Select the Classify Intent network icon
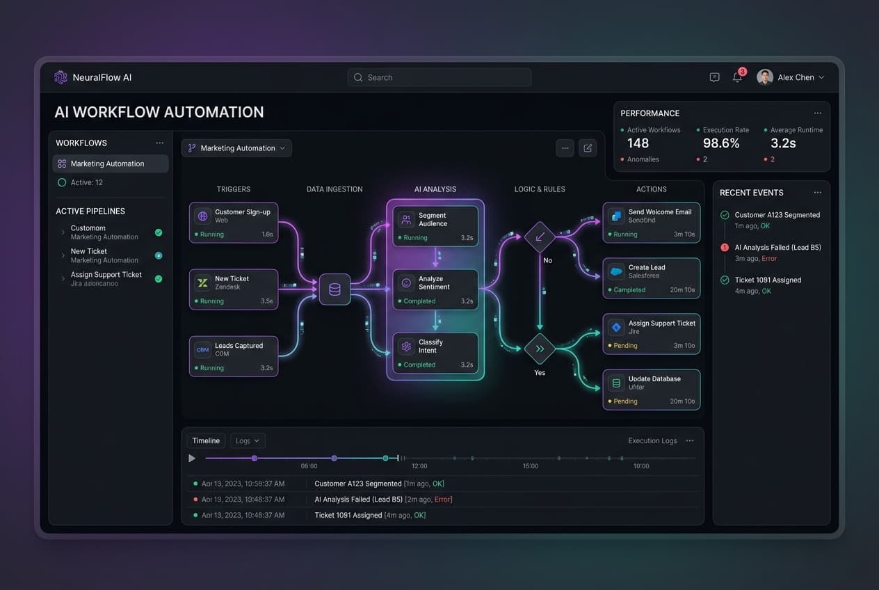The image size is (879, 590). pyautogui.click(x=406, y=346)
